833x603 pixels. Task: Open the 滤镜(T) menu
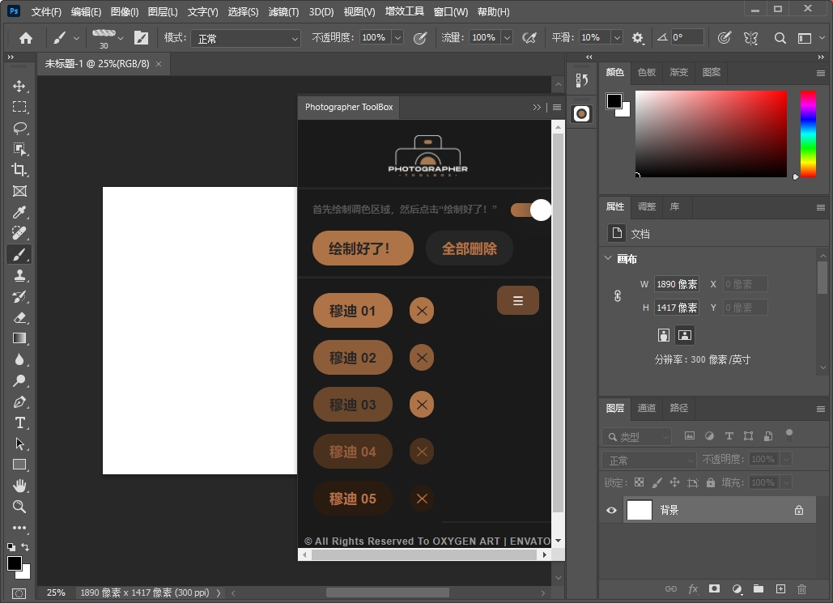point(283,11)
